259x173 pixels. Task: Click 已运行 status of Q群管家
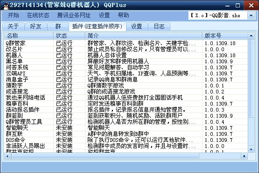(x=64, y=43)
